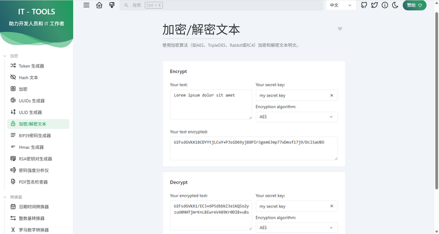Select 加密/解密文本 sidebar item
Image resolution: width=439 pixels, height=234 pixels.
coord(38,124)
